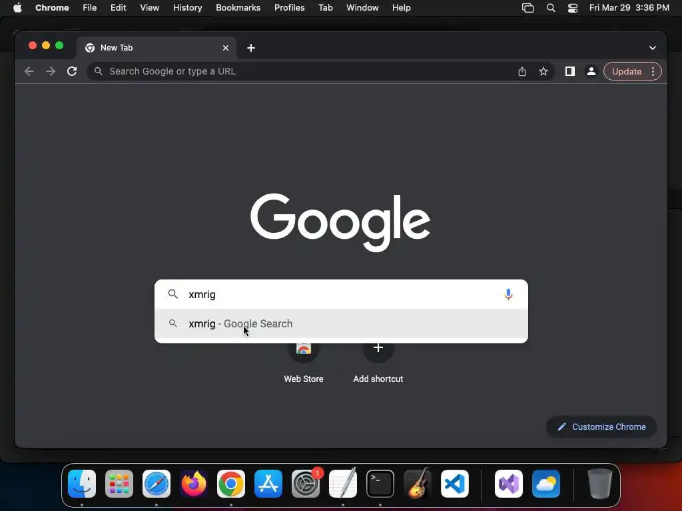Open the View menu
Image resolution: width=682 pixels, height=511 pixels.
point(150,8)
